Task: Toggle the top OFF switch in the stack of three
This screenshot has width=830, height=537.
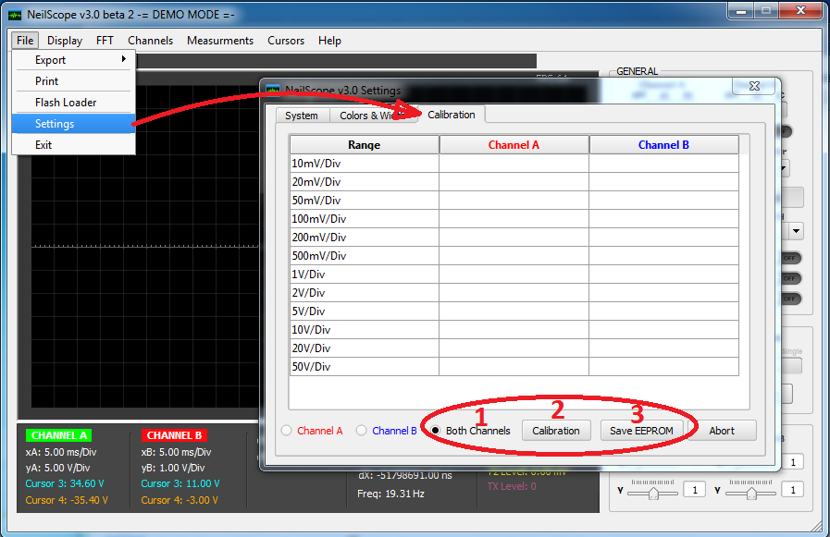Action: 790,258
